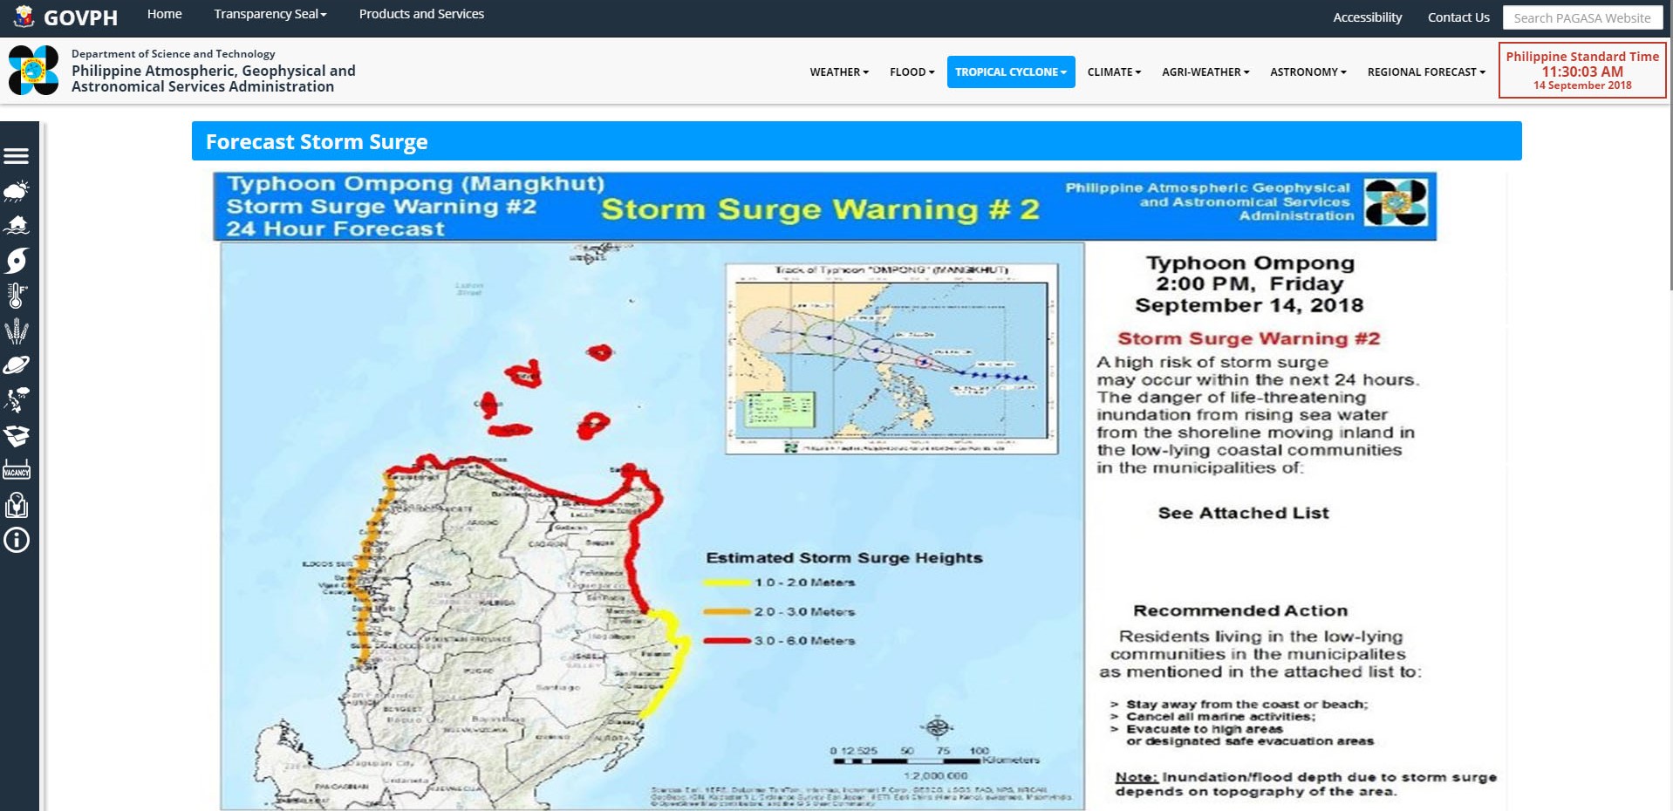
Task: Click the Forecast Storm Surge heading
Action: tap(317, 142)
